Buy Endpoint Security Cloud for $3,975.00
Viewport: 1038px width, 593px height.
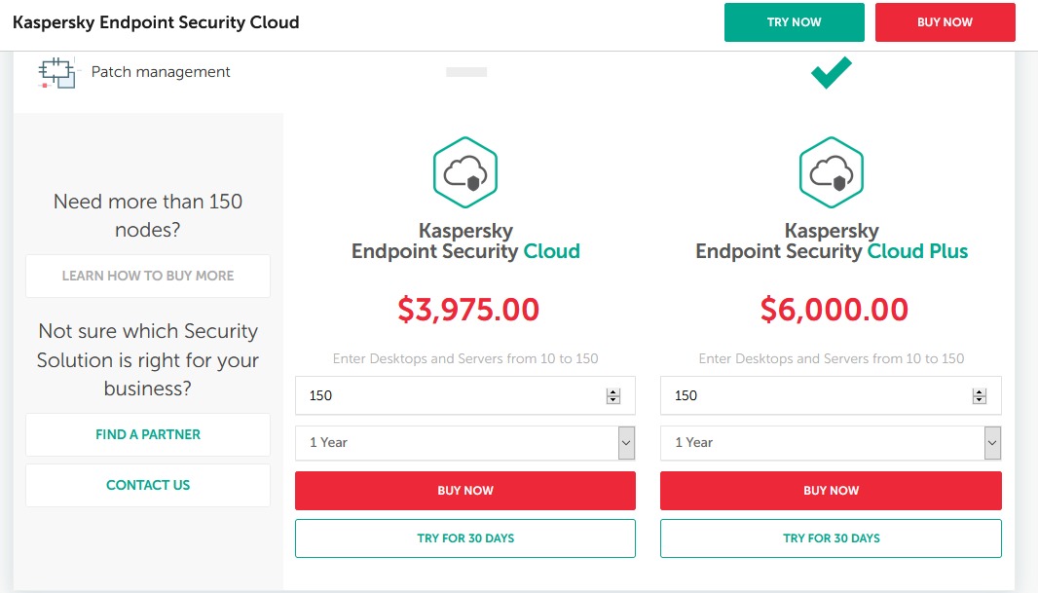[x=465, y=491]
